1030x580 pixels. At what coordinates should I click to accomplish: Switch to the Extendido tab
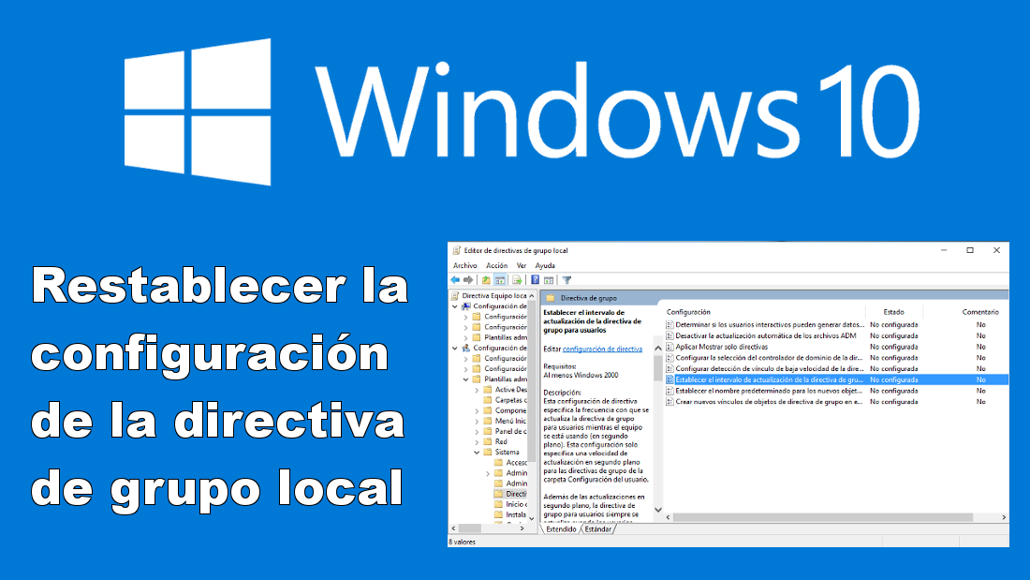[561, 529]
